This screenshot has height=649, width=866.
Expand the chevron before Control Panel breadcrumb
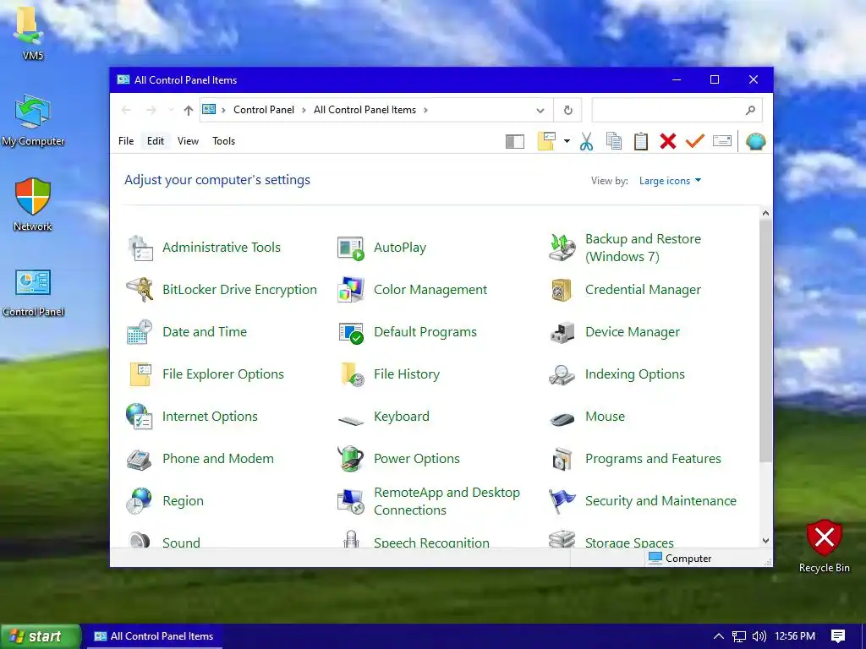point(223,110)
